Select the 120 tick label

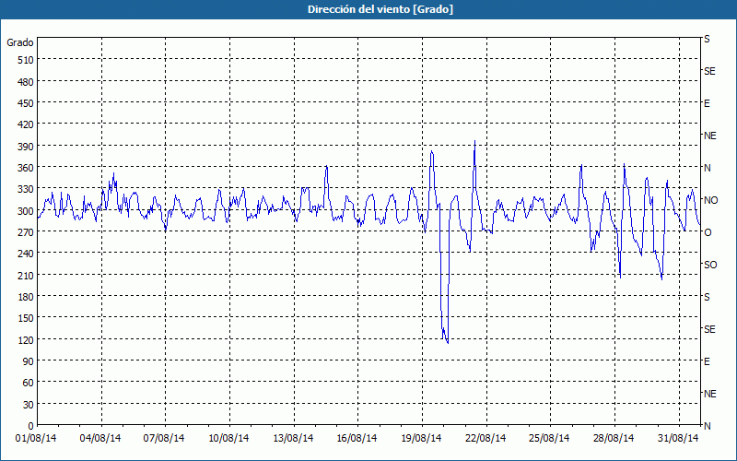[27, 339]
